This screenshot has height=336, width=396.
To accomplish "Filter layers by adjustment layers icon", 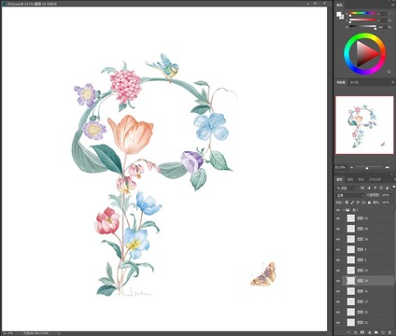I will coord(369,188).
